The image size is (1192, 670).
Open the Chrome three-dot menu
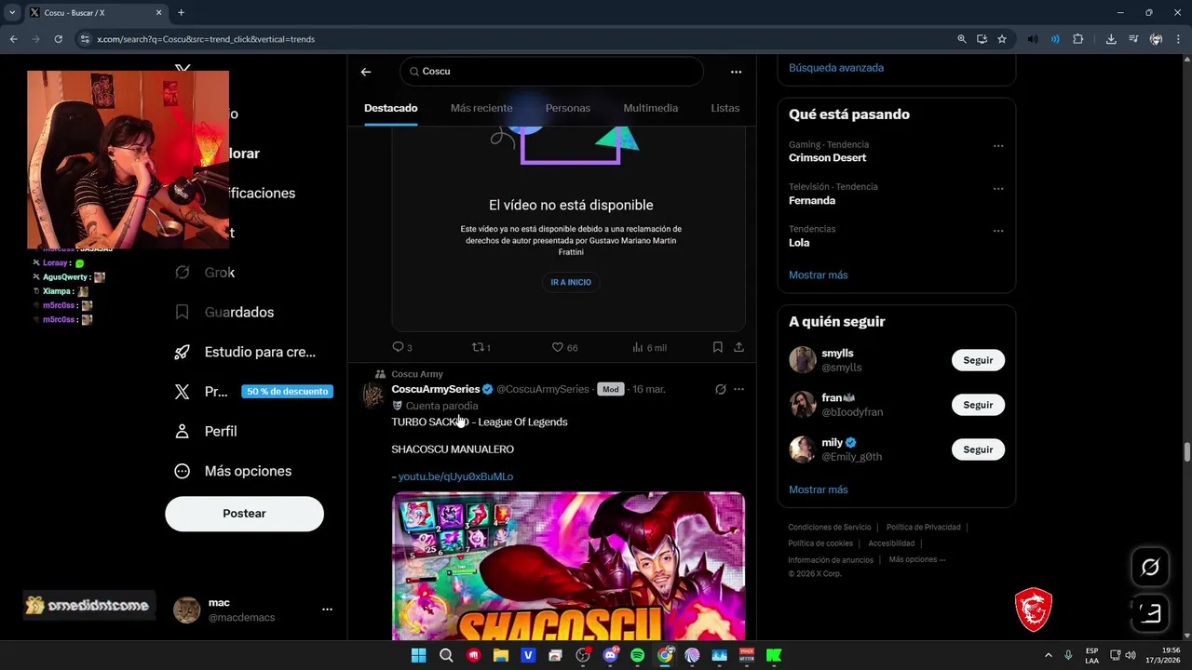coord(1178,39)
